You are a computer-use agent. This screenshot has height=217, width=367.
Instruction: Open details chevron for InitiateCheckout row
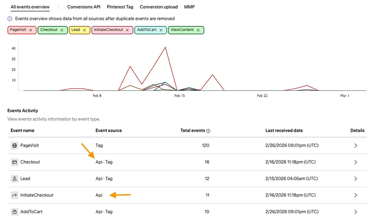tap(356, 195)
